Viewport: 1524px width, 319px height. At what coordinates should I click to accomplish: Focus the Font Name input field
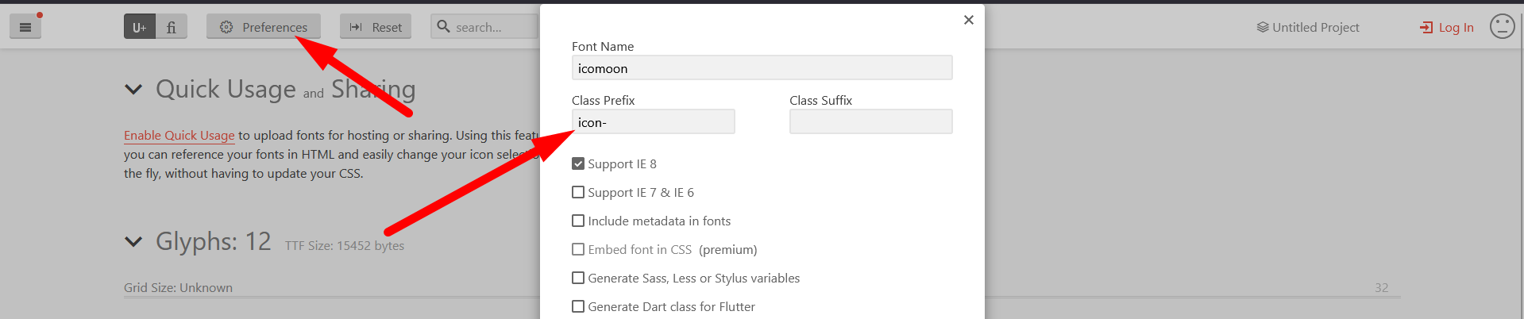(x=762, y=68)
